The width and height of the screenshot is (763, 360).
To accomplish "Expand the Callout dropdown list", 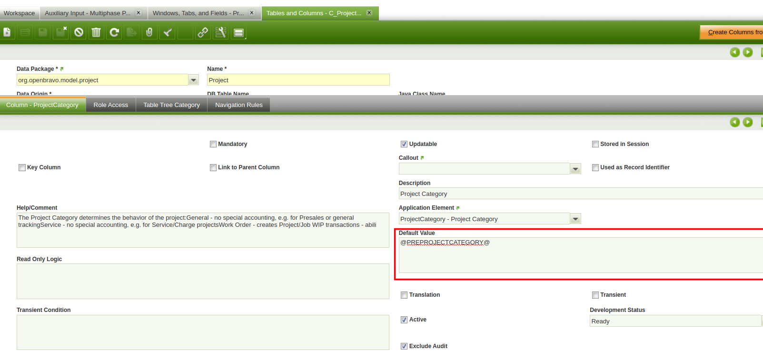I will click(575, 169).
